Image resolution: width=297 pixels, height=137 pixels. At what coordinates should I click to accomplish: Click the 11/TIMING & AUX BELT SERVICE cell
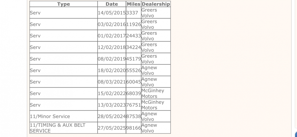click(57, 128)
